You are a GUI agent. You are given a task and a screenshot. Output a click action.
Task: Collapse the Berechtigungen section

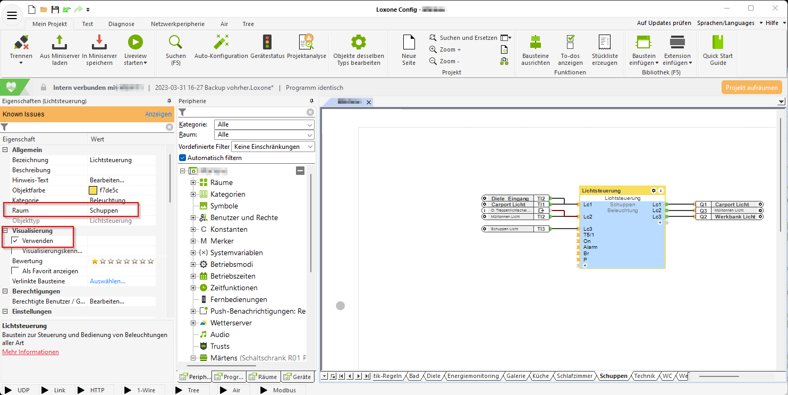click(5, 291)
